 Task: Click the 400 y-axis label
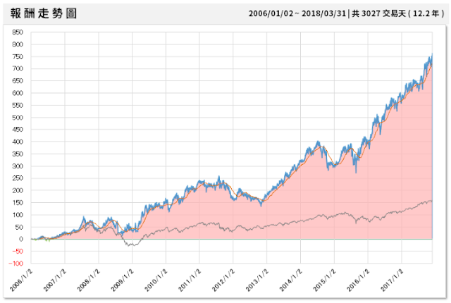tap(18, 142)
